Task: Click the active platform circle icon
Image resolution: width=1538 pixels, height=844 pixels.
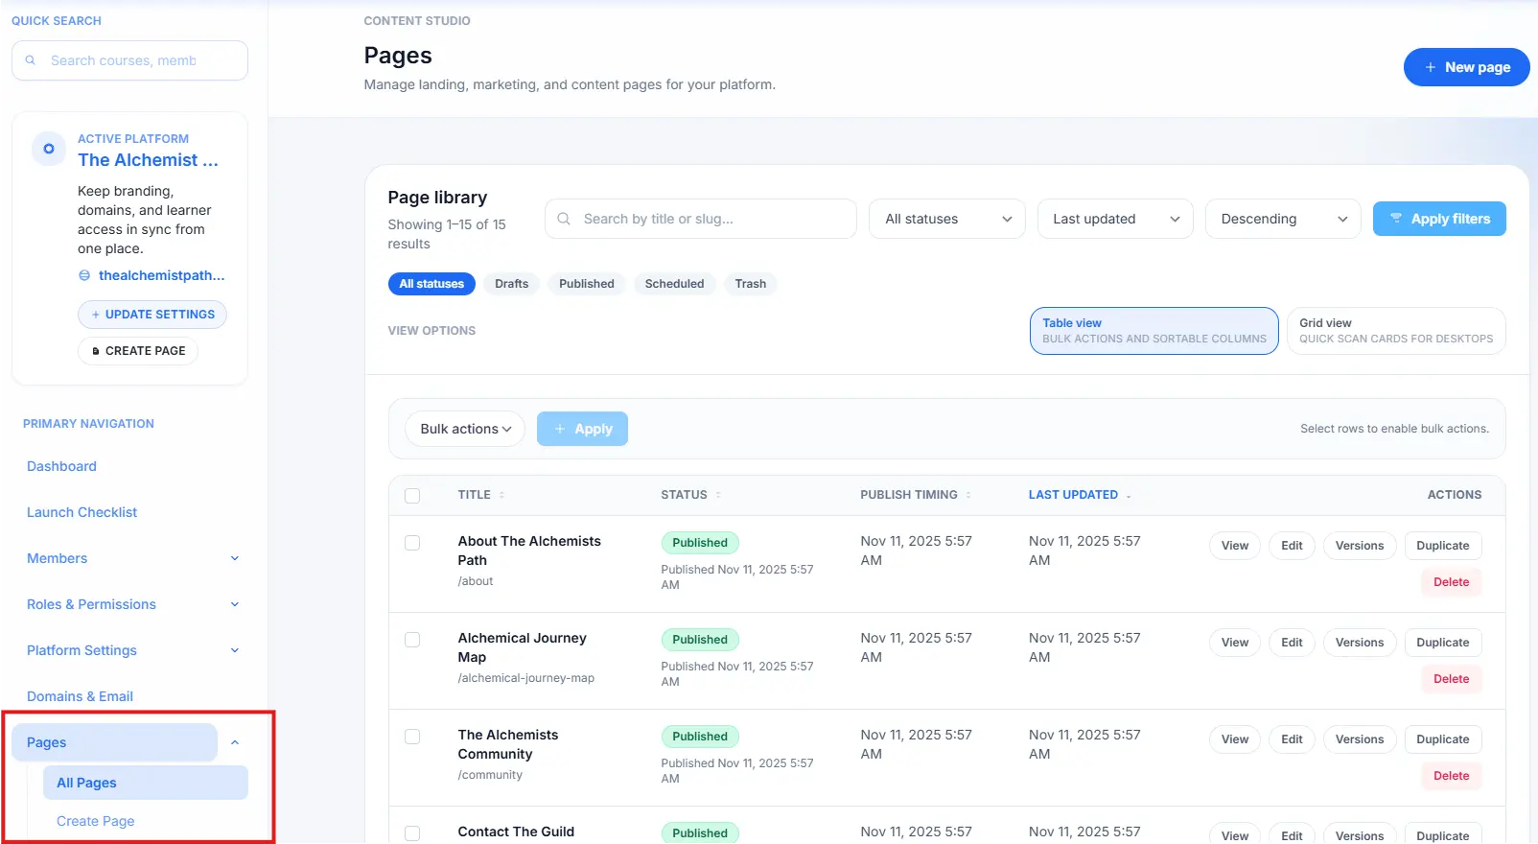Action: coord(49,149)
